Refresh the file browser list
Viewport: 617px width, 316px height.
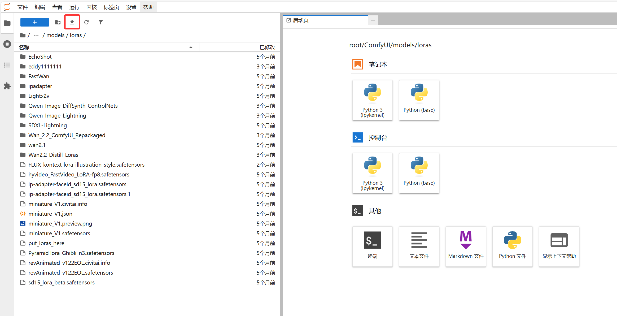tap(86, 22)
